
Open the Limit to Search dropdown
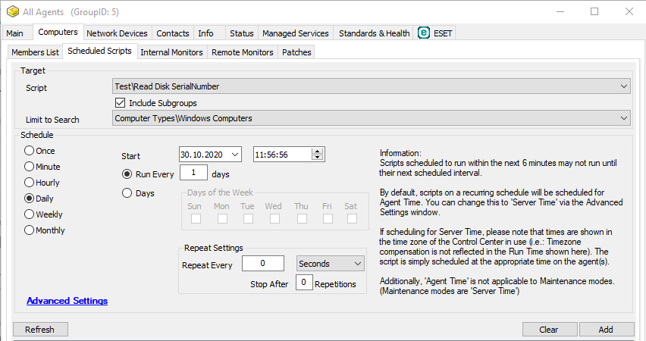(x=623, y=118)
